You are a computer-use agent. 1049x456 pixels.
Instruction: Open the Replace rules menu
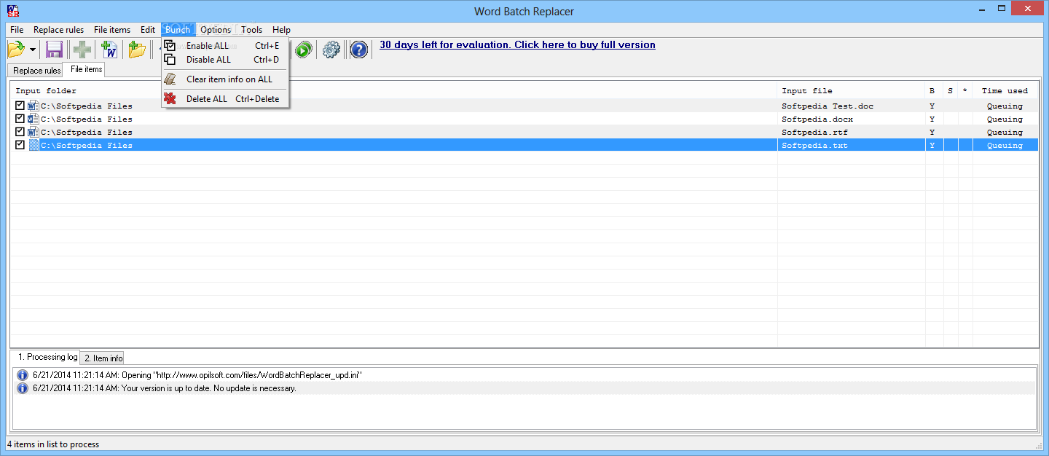58,30
